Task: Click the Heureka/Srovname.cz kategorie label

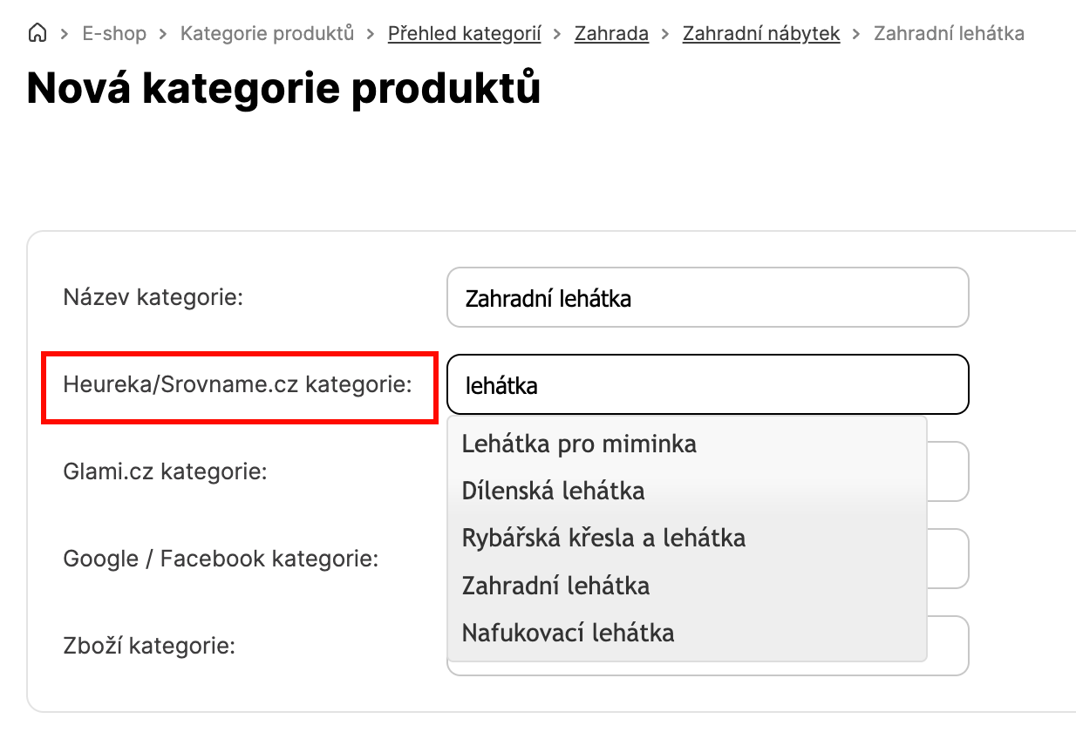Action: point(237,384)
